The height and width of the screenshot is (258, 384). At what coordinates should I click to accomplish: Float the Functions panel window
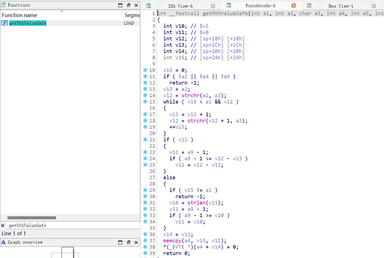click(128, 5)
